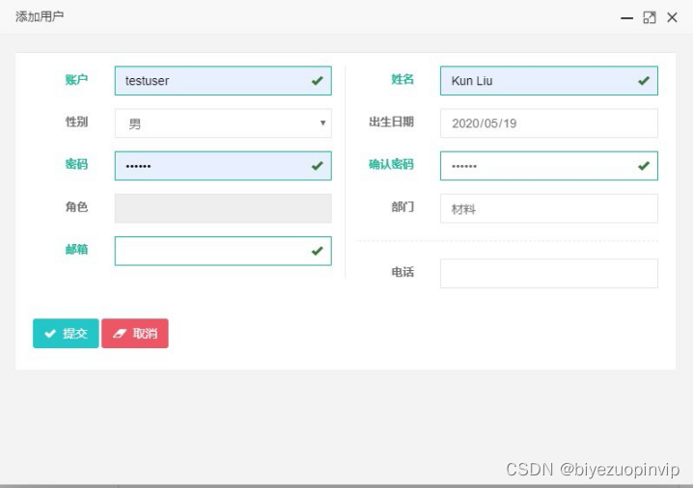This screenshot has height=488, width=694.
Task: Click the 账户 input field containing testuser
Action: (x=223, y=80)
